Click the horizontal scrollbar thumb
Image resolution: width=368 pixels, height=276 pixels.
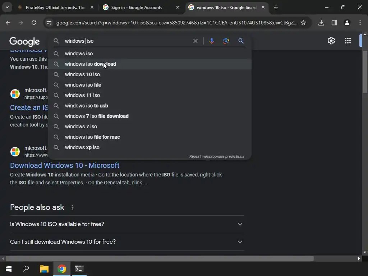160,259
